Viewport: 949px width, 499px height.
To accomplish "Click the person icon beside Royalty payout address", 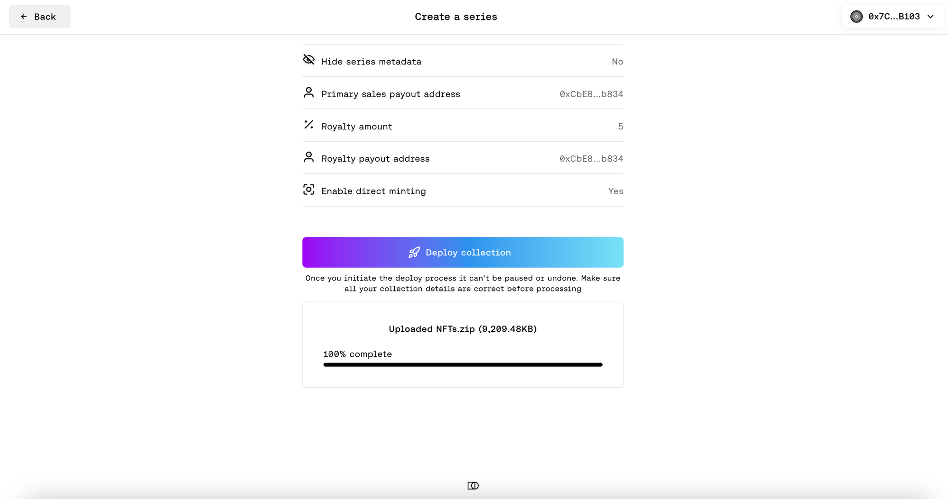I will click(x=309, y=157).
